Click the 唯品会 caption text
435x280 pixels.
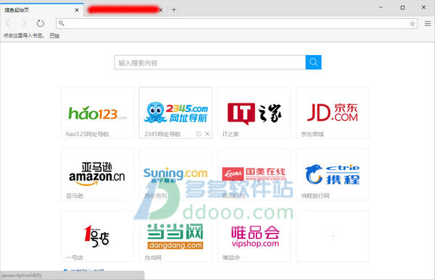coord(231,258)
